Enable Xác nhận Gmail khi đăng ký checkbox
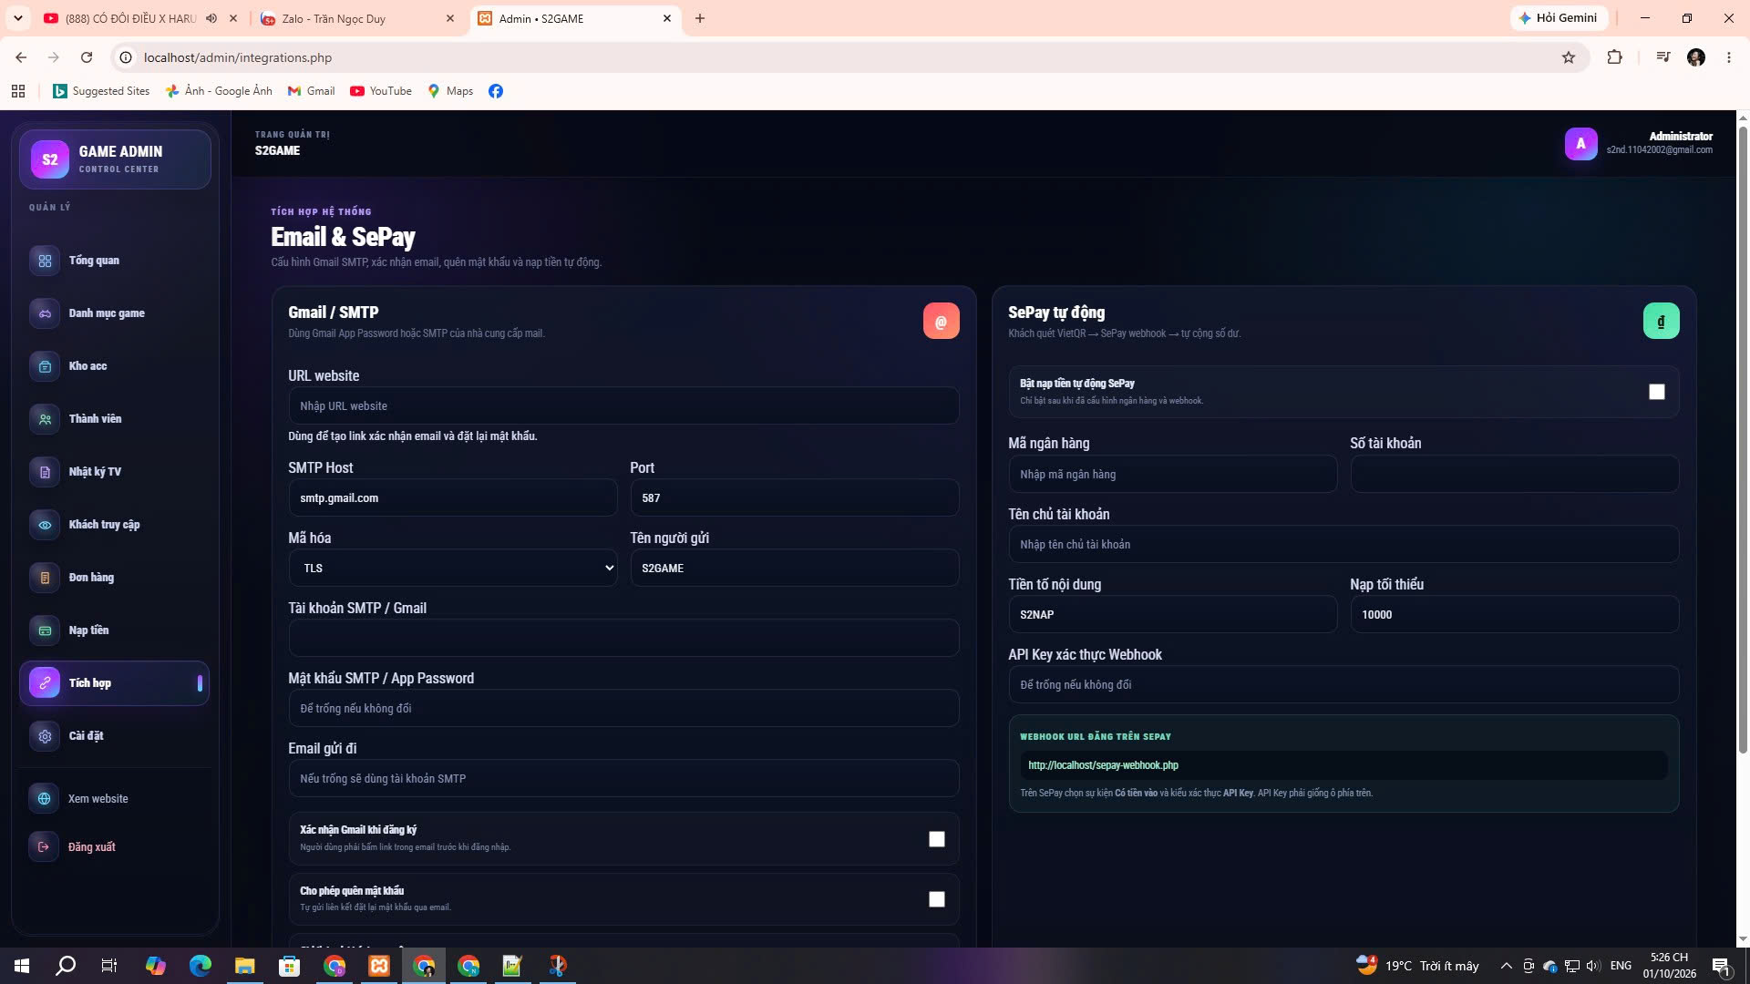Screen dimensions: 1750x984 [x=937, y=839]
